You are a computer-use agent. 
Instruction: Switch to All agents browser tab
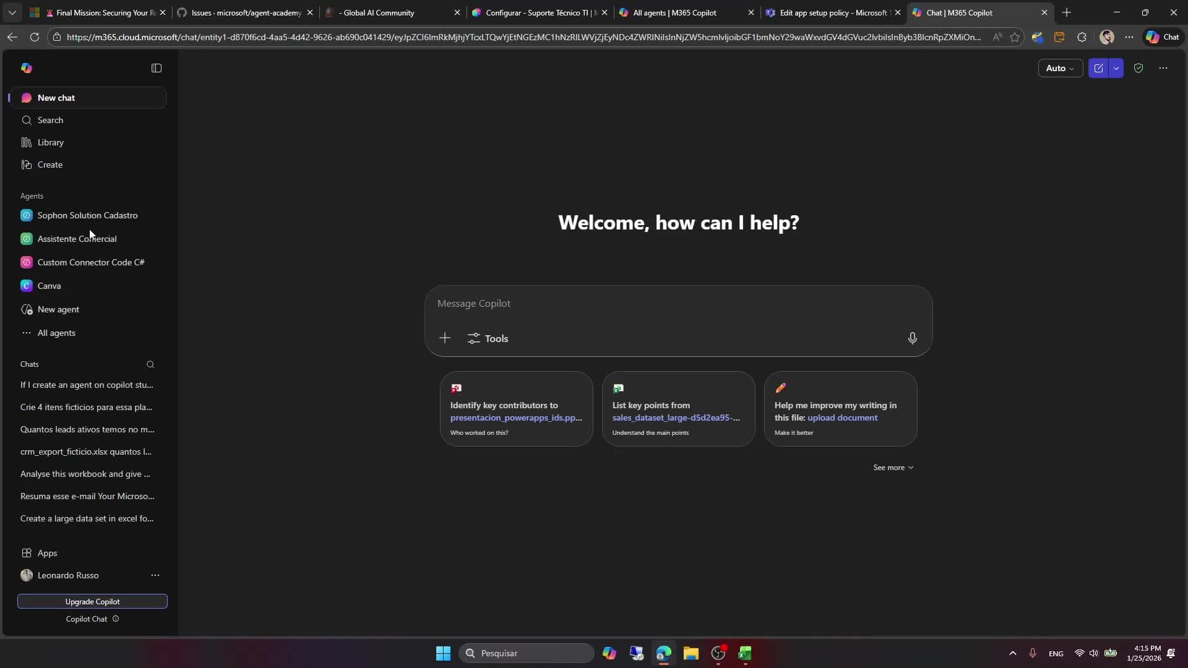(674, 12)
